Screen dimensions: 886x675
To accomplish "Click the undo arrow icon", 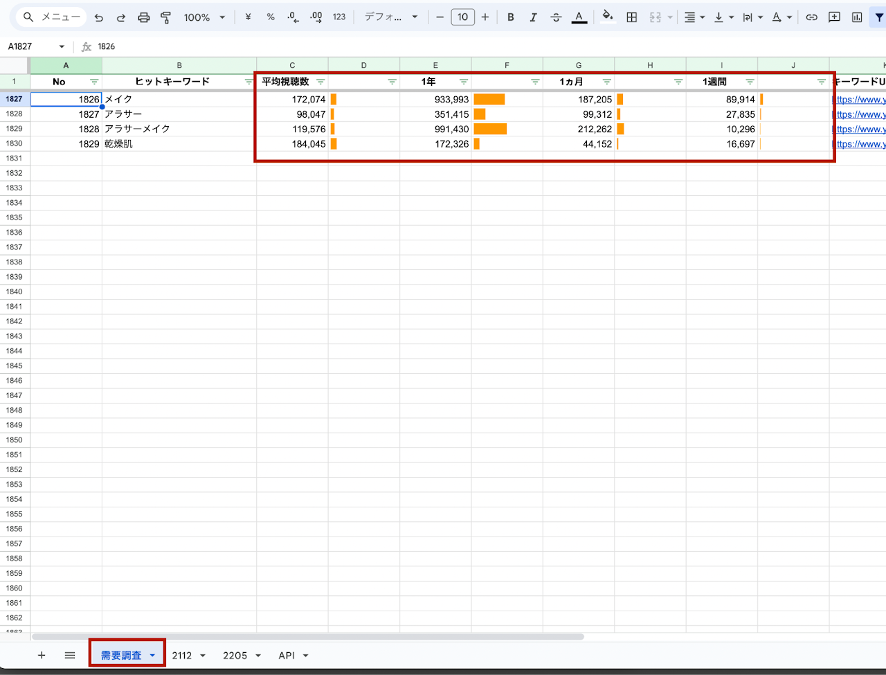I will [99, 17].
